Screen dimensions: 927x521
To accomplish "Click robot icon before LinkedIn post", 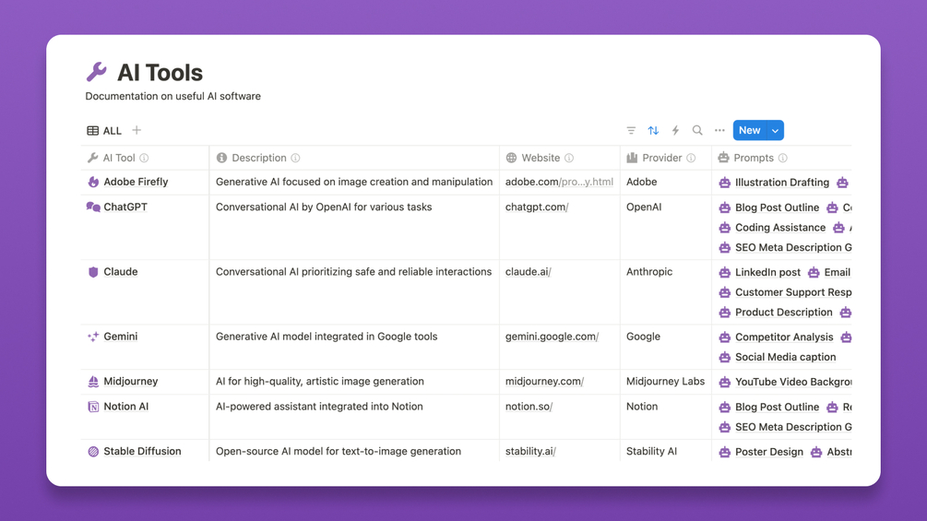I will [x=725, y=272].
